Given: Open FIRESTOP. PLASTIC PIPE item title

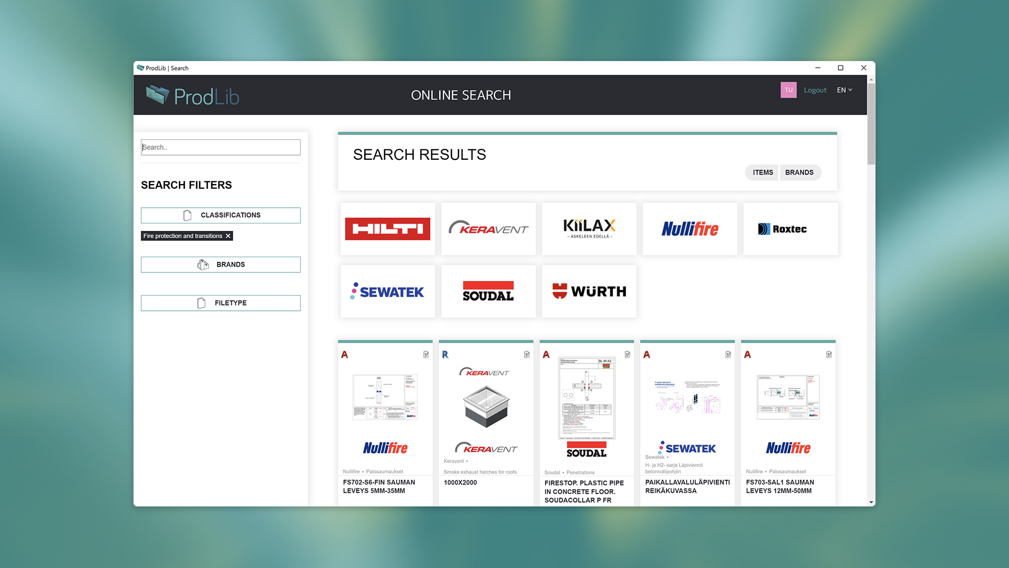Looking at the screenshot, I should (584, 491).
